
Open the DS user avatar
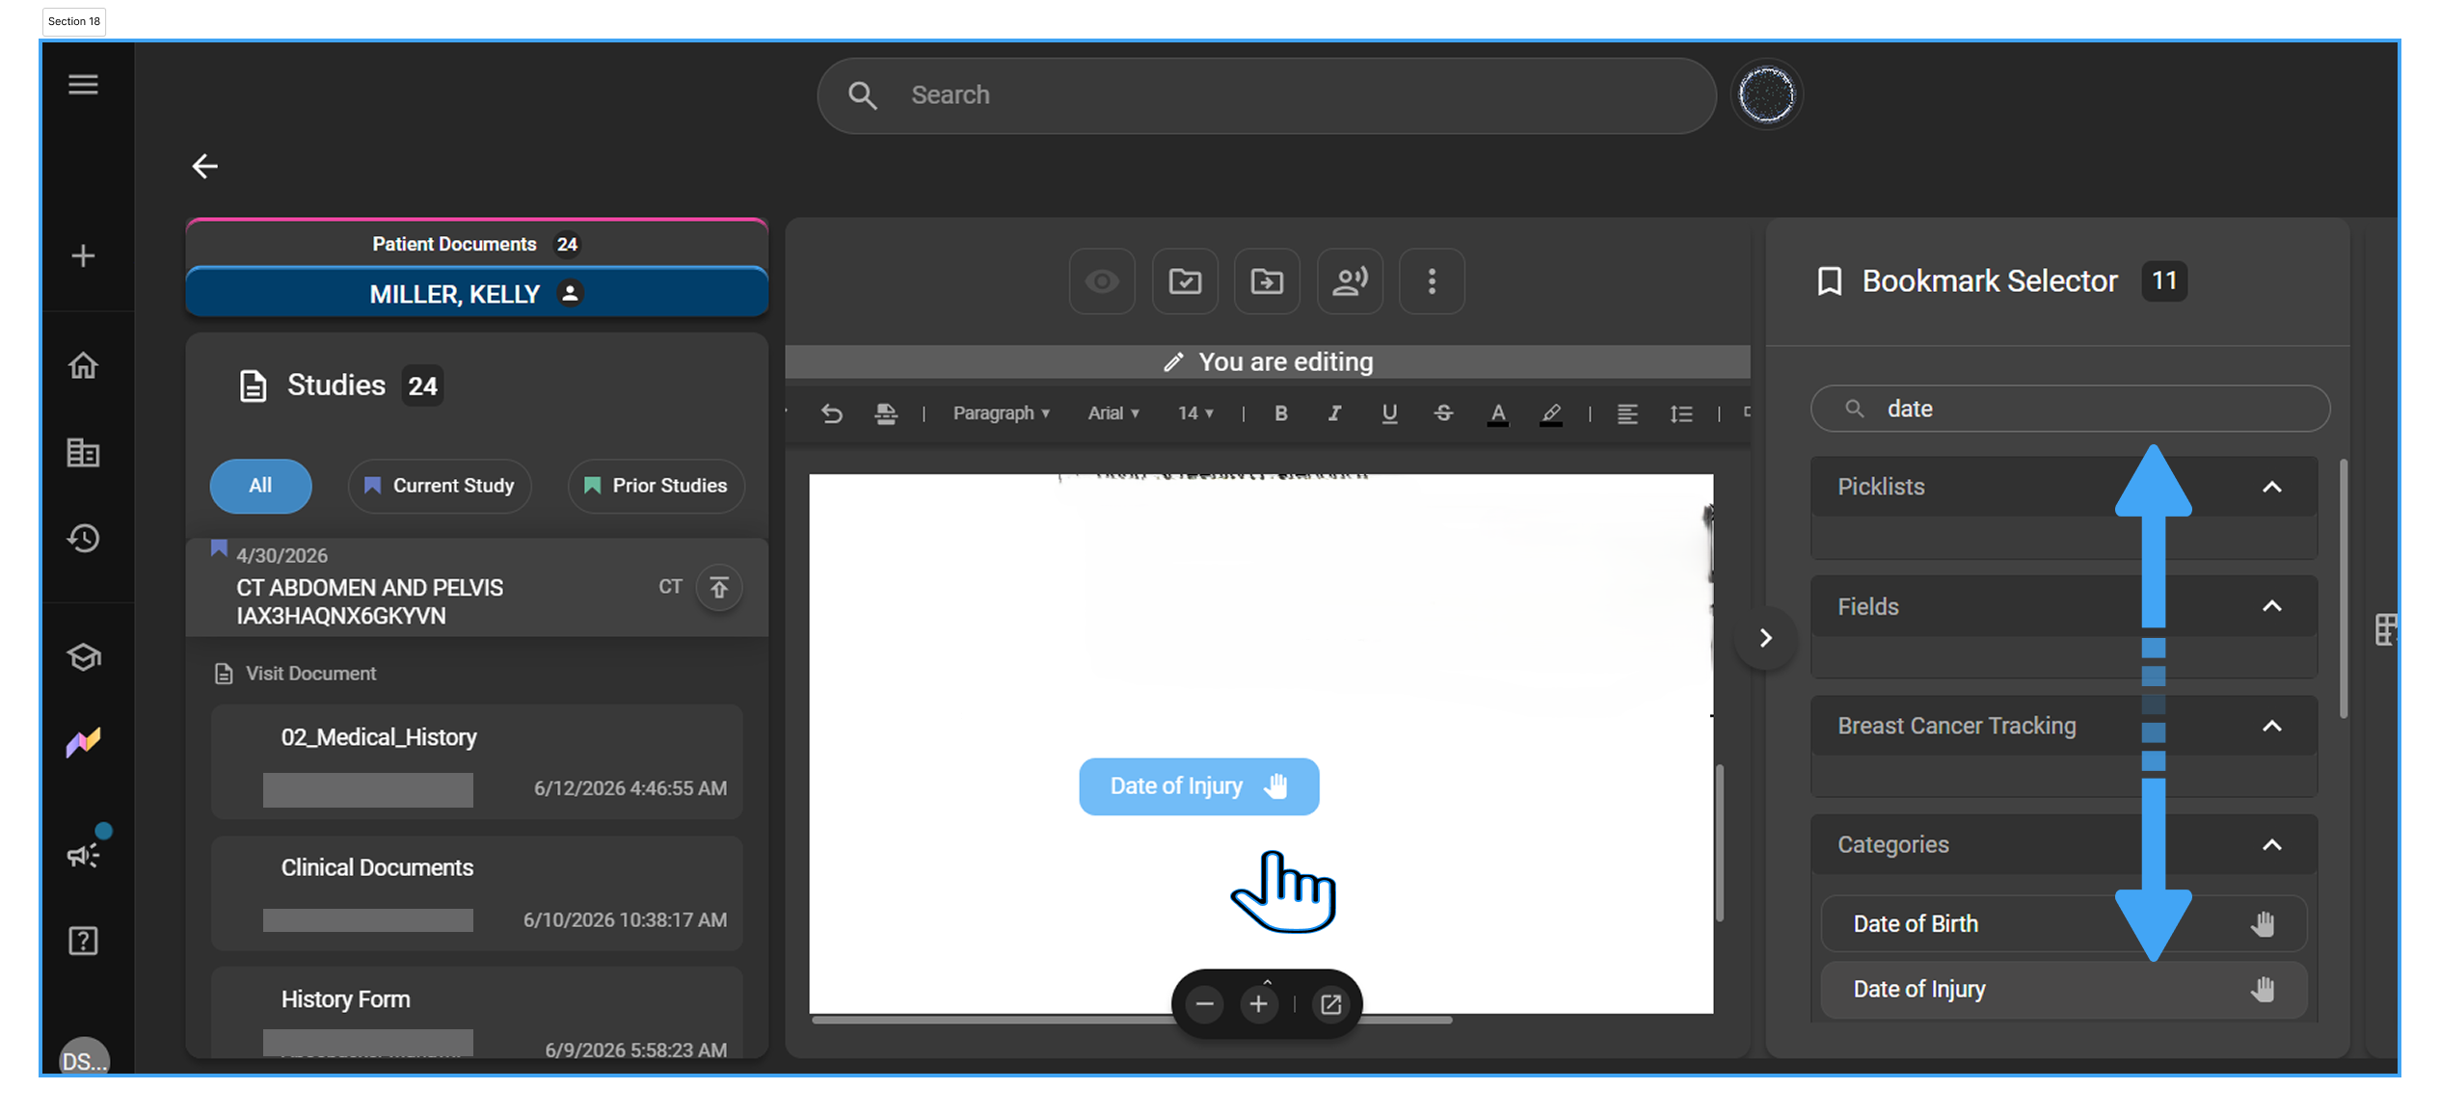[85, 1058]
